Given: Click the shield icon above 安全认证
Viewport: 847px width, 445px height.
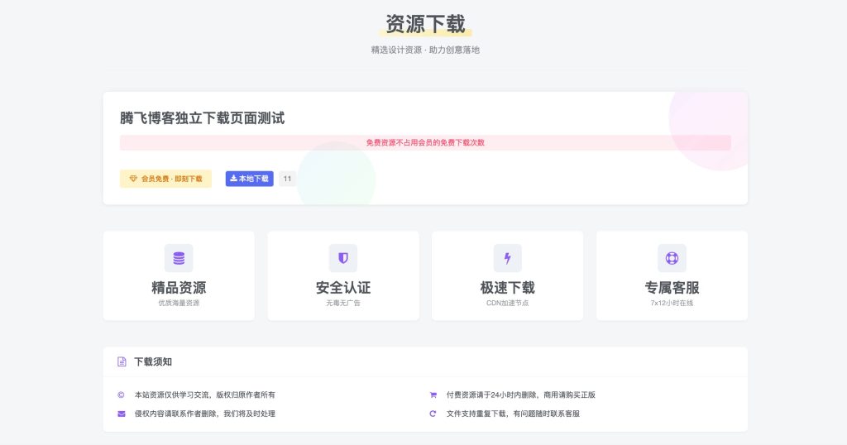Looking at the screenshot, I should pyautogui.click(x=343, y=258).
